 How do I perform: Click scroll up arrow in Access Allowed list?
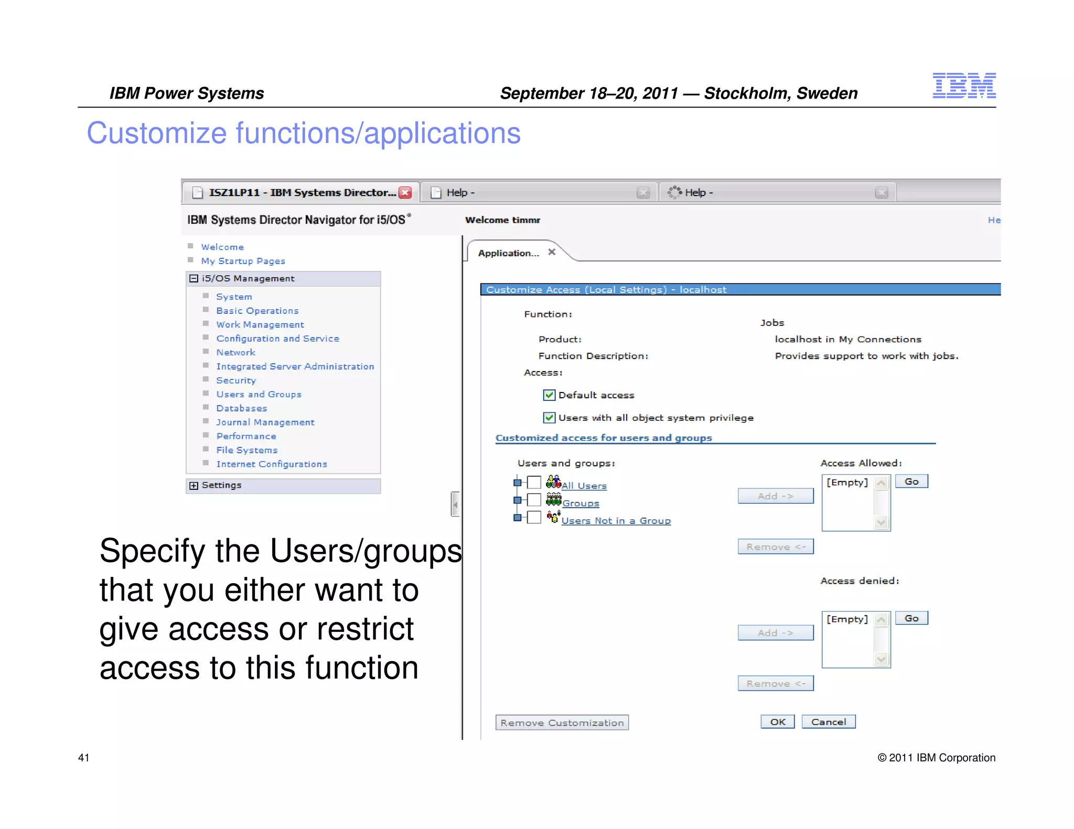pyautogui.click(x=882, y=483)
